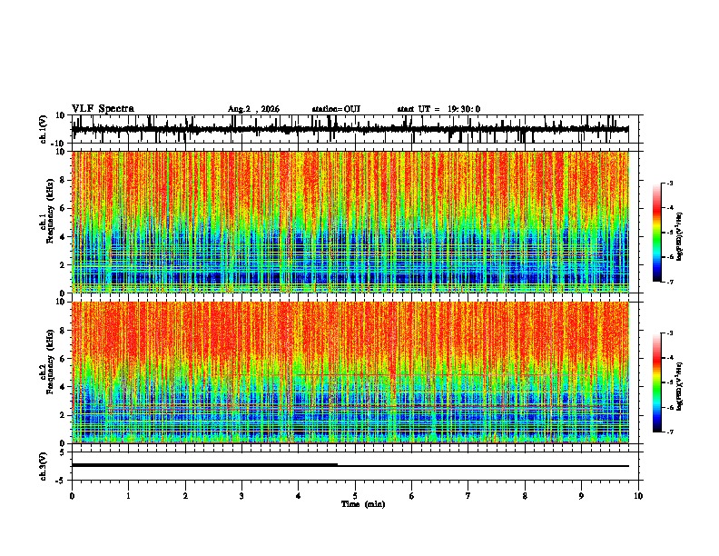Click time axis tick label "3"
This screenshot has width=719, height=556.
pos(241,496)
